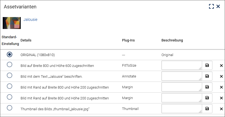This screenshot has height=117, width=225.
Task: Focus description field for FitToSize variant
Action: (182, 65)
